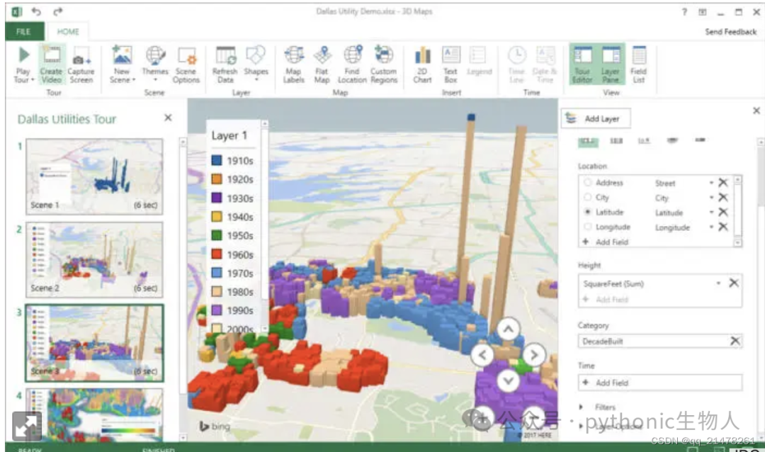Select the Address location radio button
Image resolution: width=765 pixels, height=452 pixels.
587,182
